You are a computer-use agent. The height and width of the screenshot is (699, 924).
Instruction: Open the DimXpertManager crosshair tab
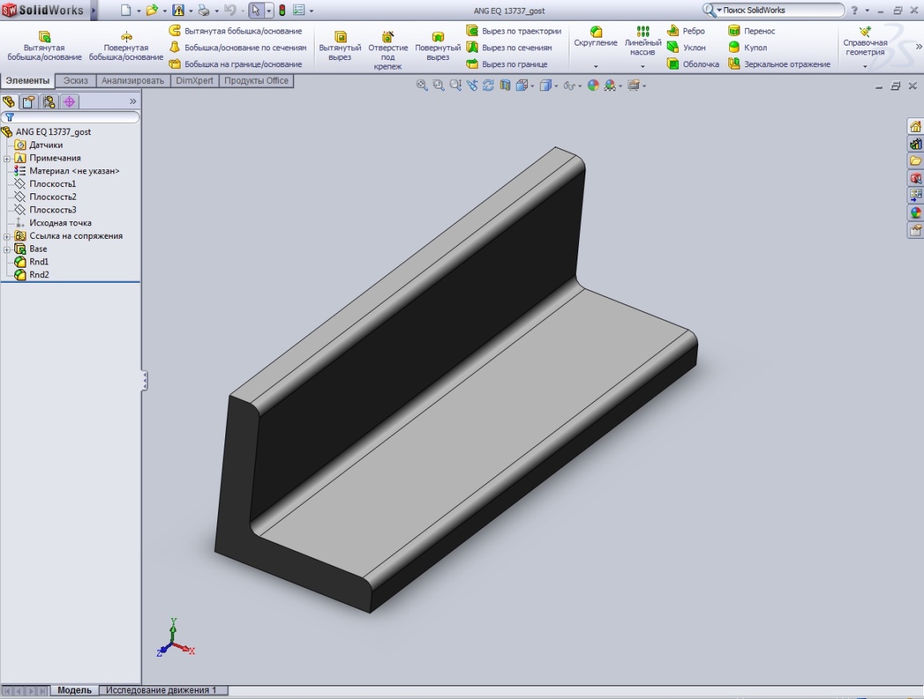click(x=69, y=101)
